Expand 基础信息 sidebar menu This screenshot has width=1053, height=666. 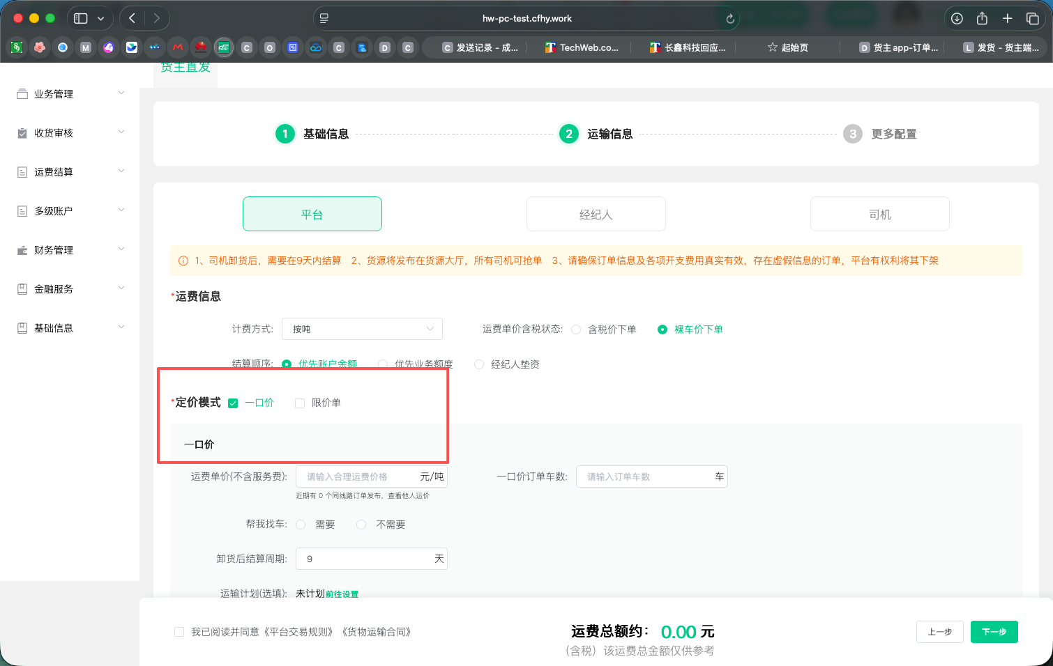tap(121, 327)
